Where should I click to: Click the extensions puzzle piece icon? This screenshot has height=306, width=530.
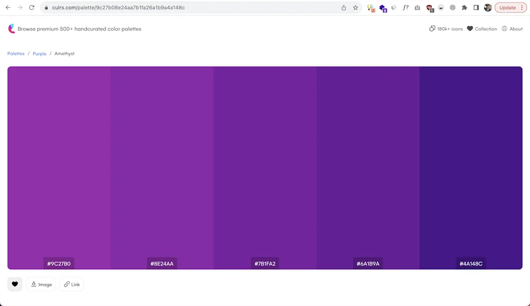point(464,7)
